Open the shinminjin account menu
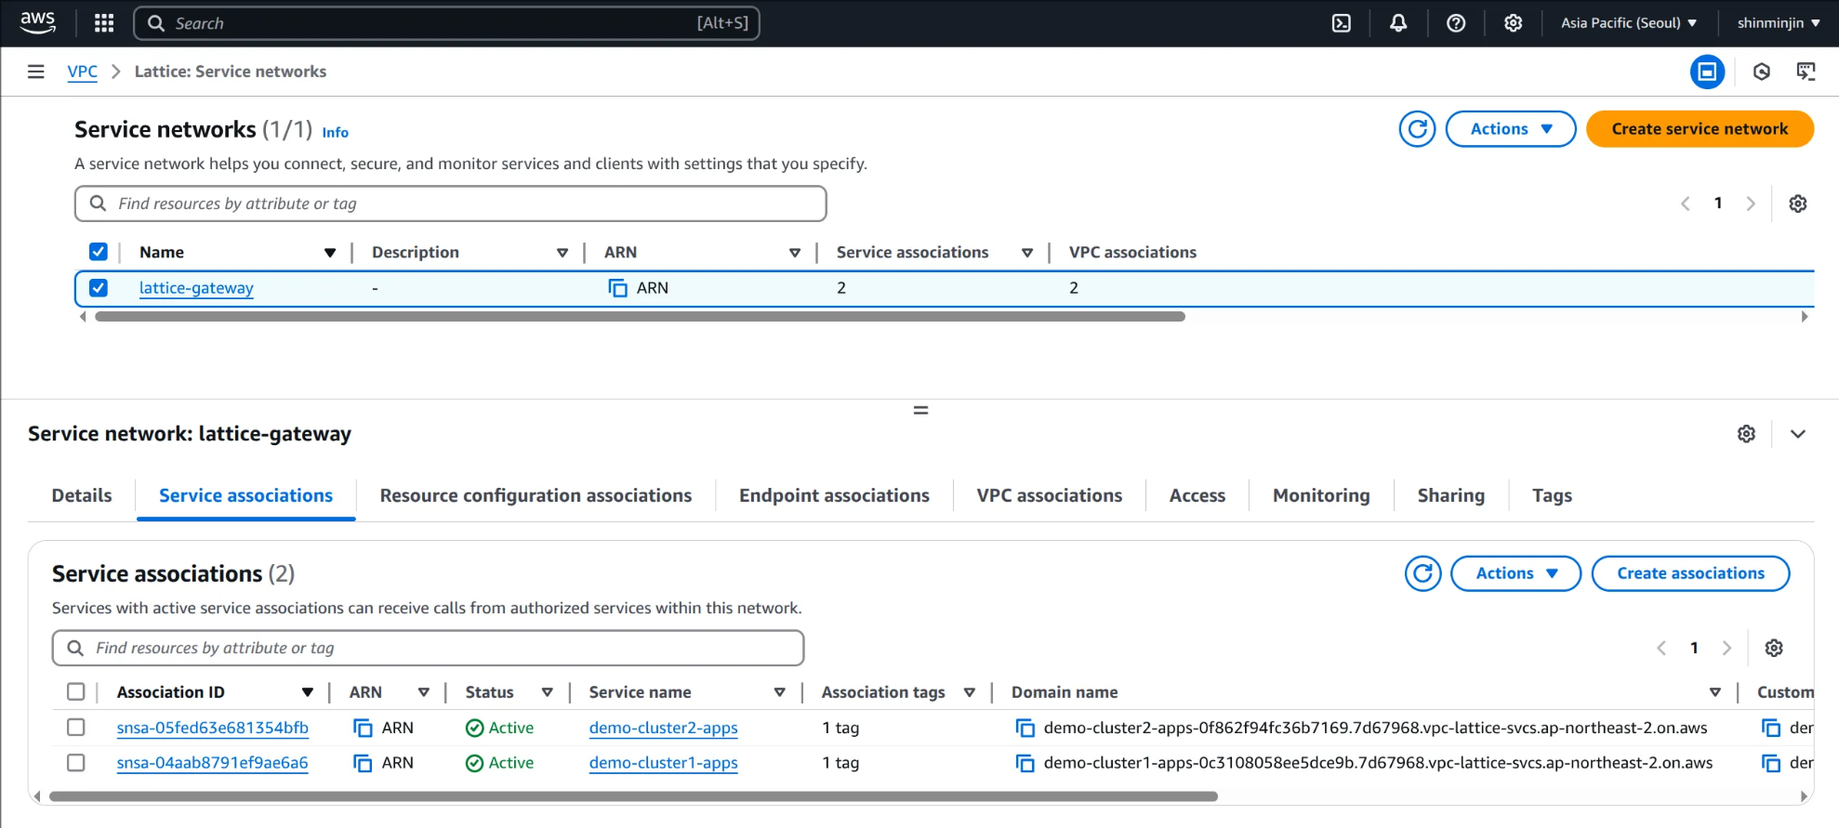Screen dimensions: 1839x828 pyautogui.click(x=1779, y=23)
